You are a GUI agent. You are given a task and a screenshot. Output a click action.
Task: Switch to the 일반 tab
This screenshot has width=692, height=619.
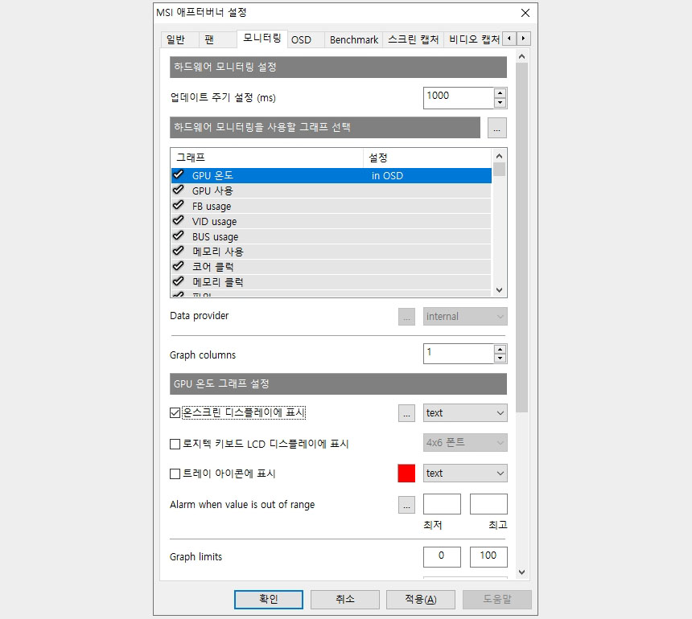tap(179, 39)
